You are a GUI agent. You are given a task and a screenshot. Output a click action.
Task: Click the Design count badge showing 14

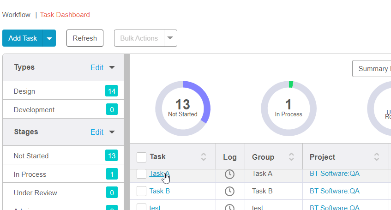[x=111, y=91]
